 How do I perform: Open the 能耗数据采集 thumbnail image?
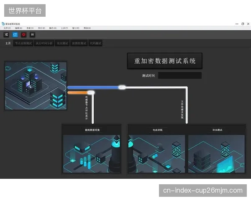click(x=92, y=154)
